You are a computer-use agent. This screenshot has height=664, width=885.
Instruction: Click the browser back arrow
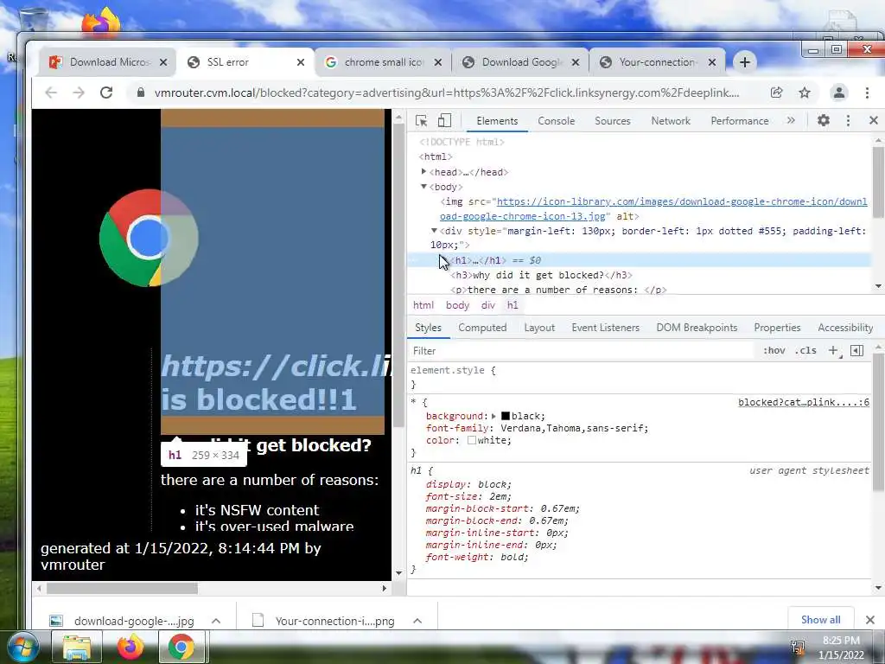click(x=51, y=93)
